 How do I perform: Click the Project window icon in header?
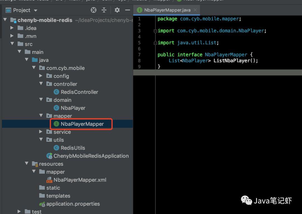pyautogui.click(x=8, y=10)
